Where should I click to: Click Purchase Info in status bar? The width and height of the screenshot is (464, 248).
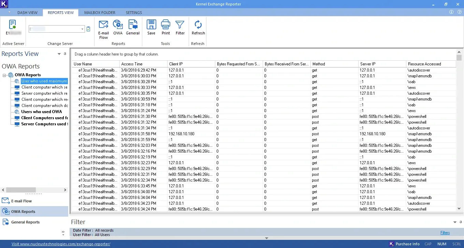[x=407, y=244]
